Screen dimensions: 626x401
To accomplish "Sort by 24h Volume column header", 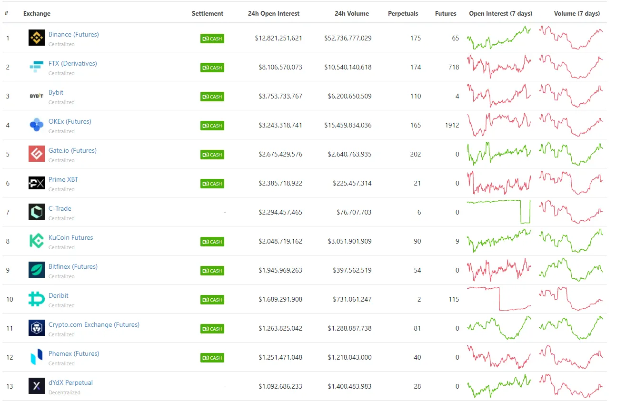I will tap(352, 13).
